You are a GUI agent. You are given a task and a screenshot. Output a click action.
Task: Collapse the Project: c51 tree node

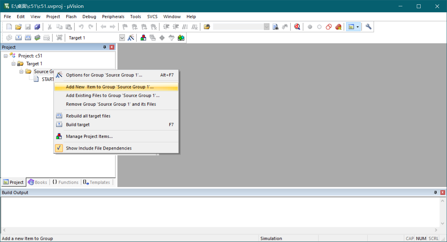point(6,56)
